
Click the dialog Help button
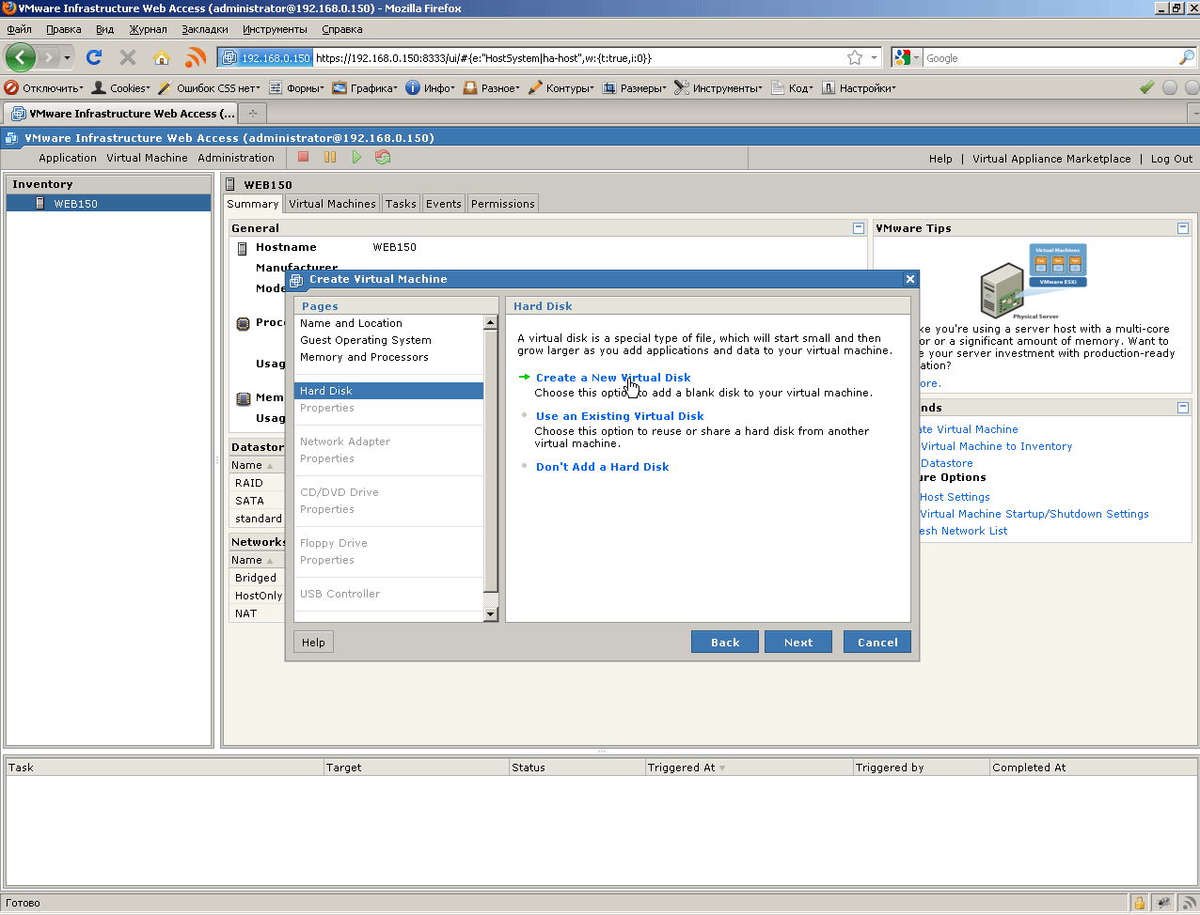[314, 642]
